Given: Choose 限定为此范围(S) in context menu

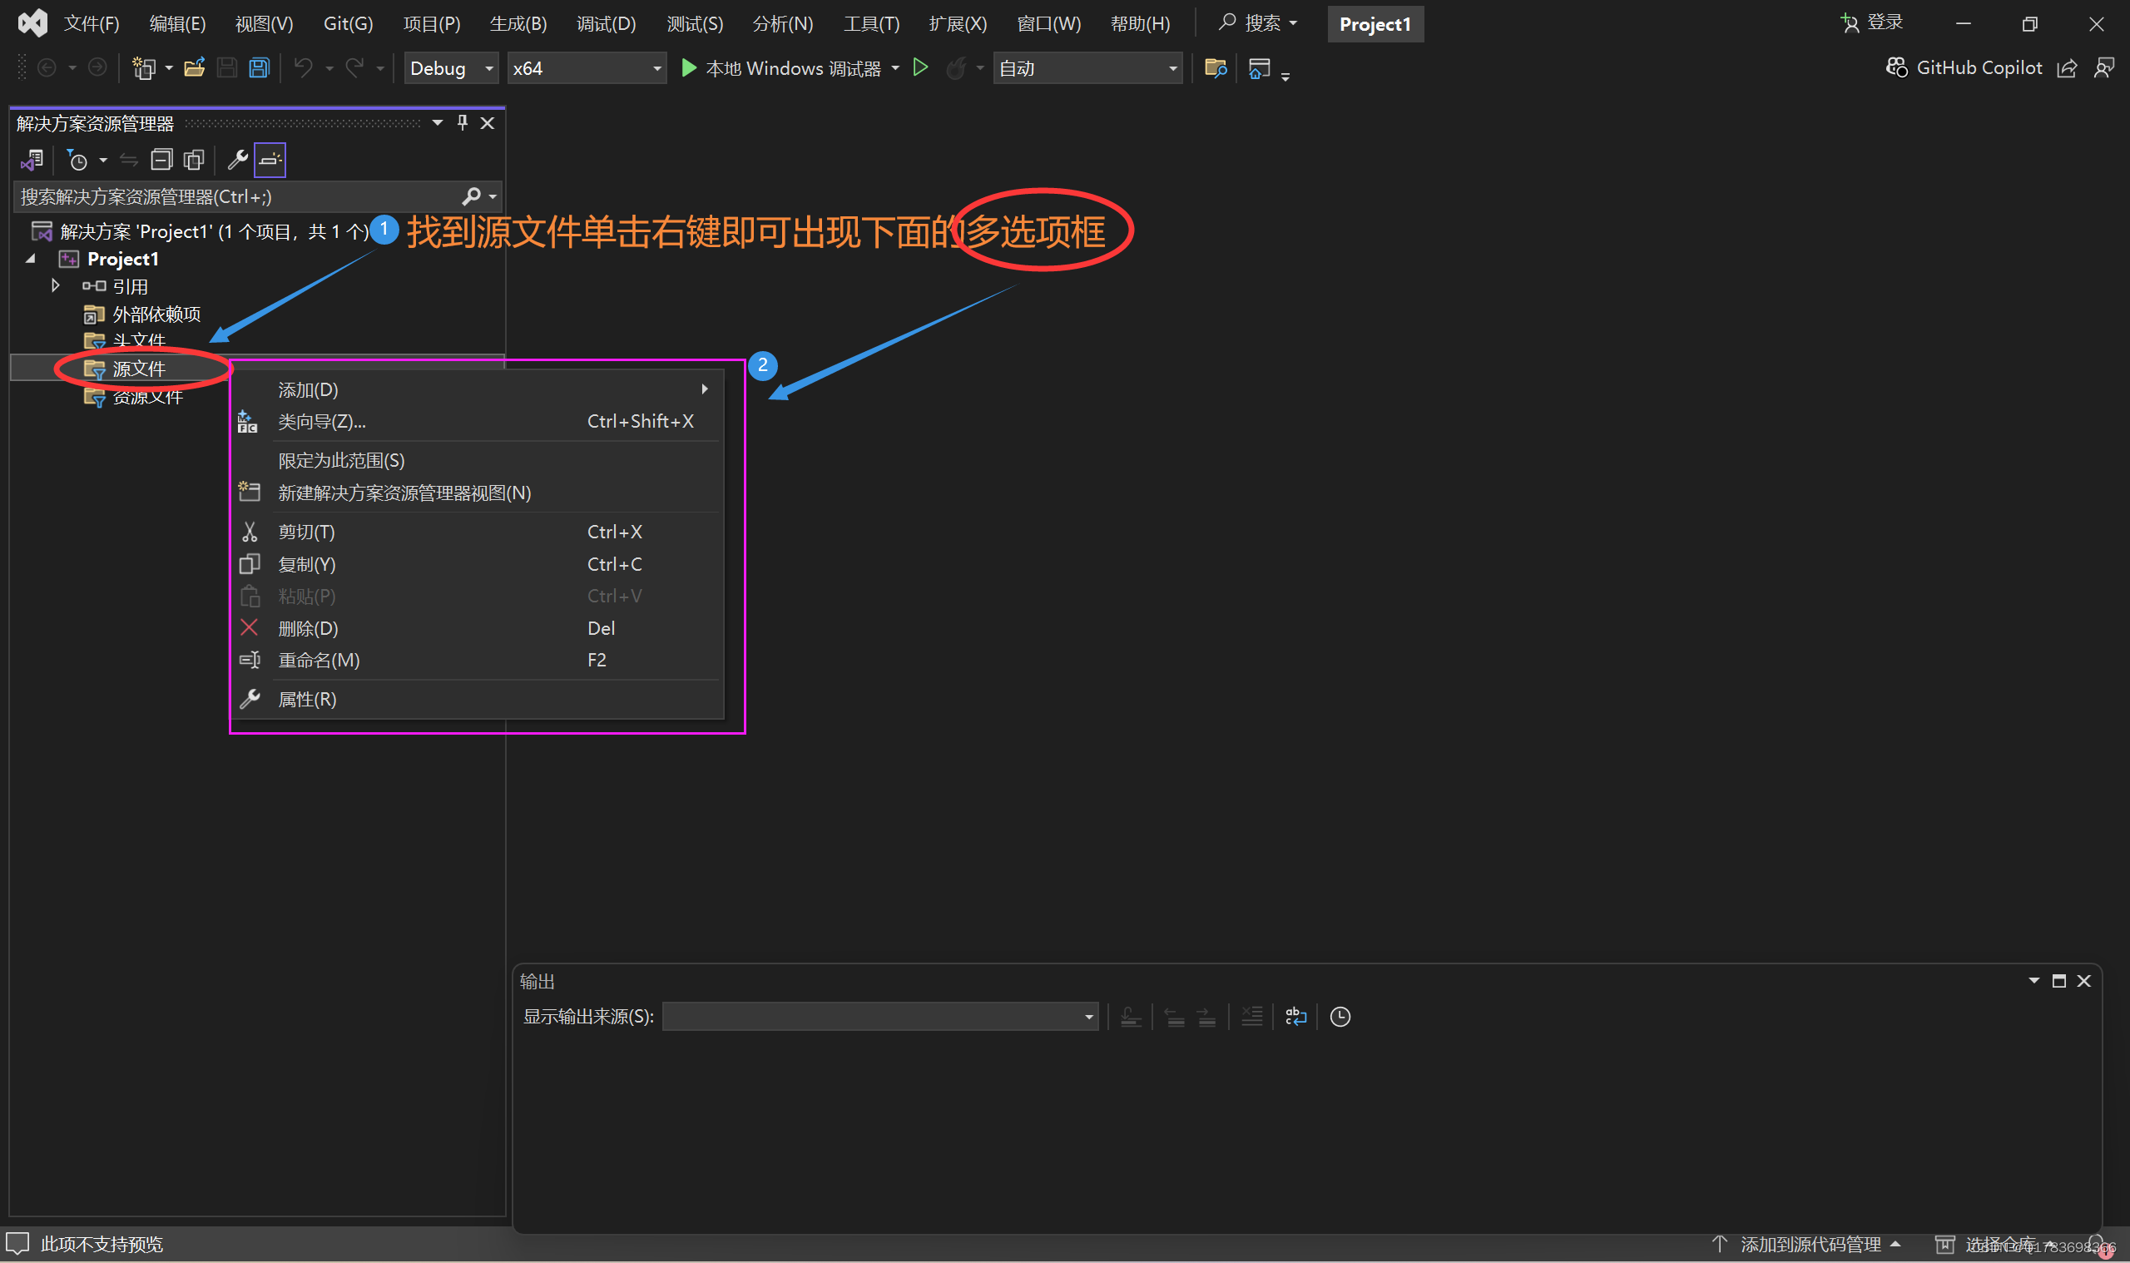Looking at the screenshot, I should click(478, 460).
